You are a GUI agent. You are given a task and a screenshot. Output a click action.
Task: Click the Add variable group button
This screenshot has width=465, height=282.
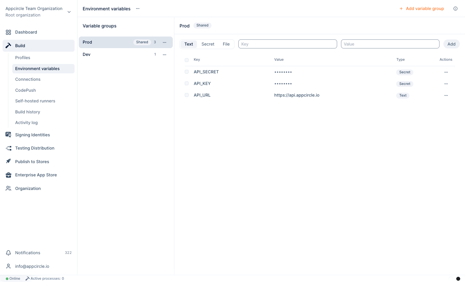click(422, 9)
